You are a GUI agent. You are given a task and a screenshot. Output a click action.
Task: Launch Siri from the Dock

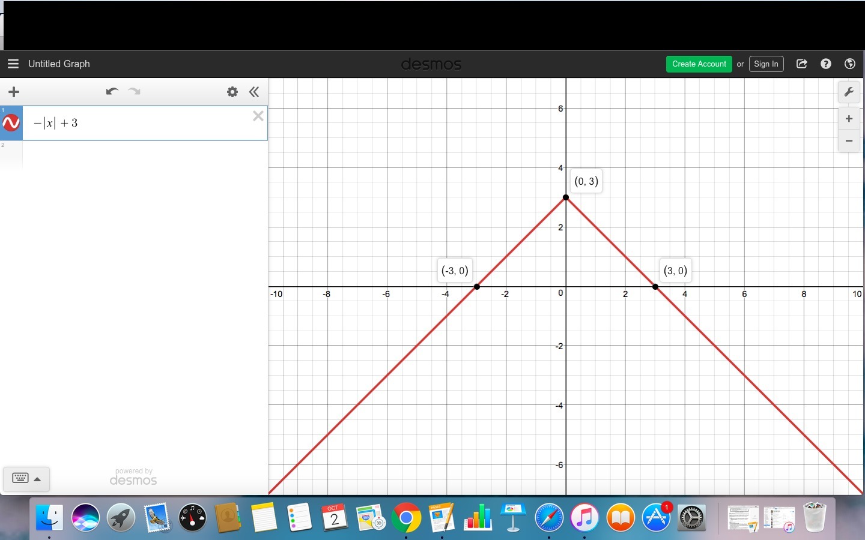pos(85,517)
